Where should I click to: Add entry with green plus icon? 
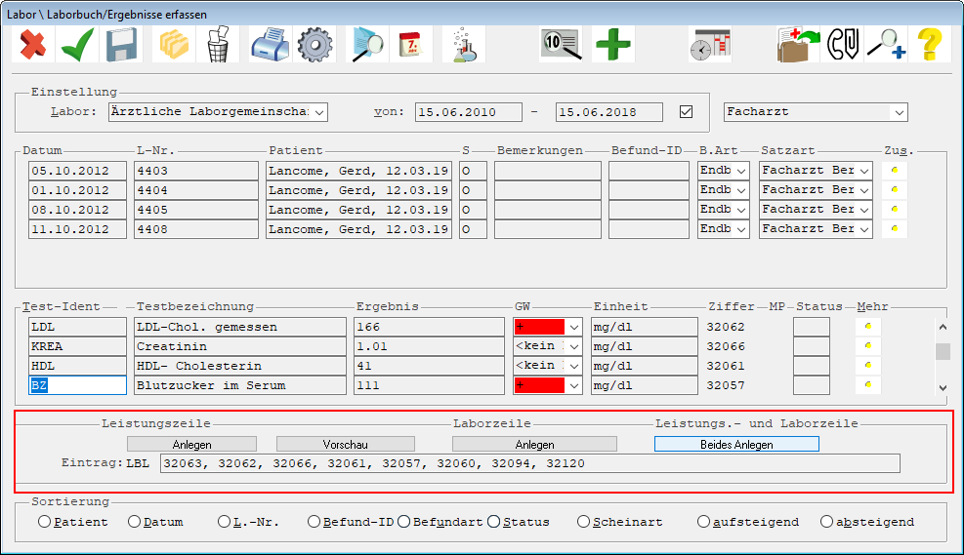[x=613, y=45]
